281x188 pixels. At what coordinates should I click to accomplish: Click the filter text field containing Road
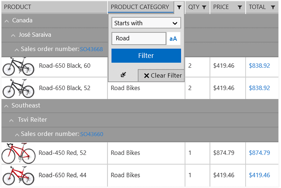[139, 39]
